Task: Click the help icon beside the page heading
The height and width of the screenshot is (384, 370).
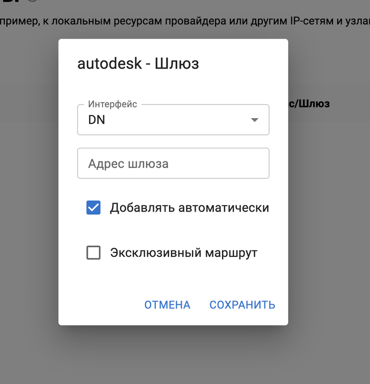Action: point(33,2)
